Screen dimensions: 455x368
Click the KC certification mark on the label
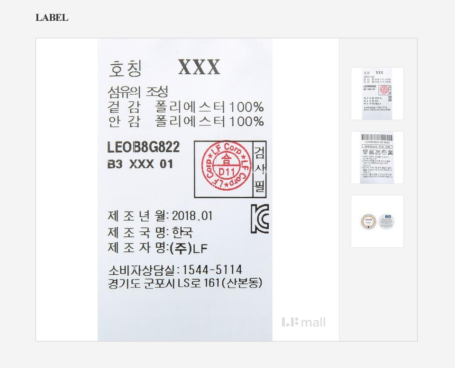pos(260,219)
